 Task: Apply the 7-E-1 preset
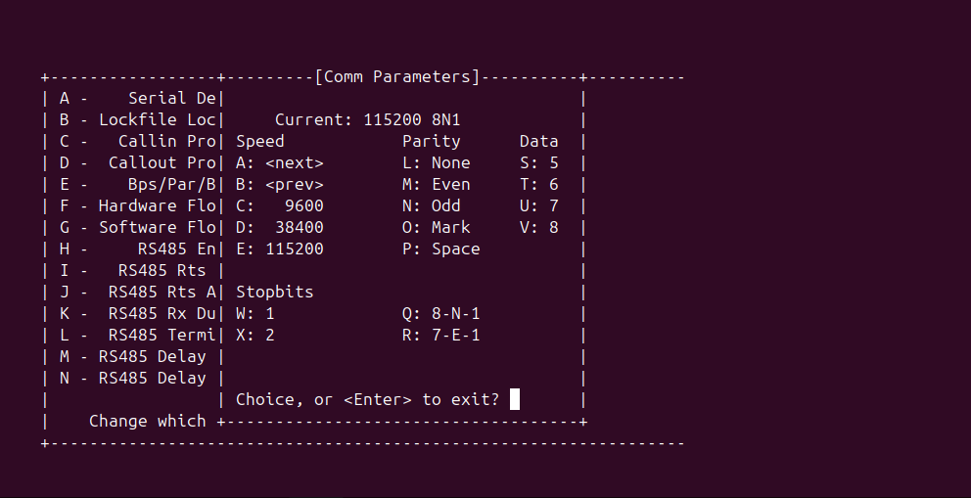(441, 335)
